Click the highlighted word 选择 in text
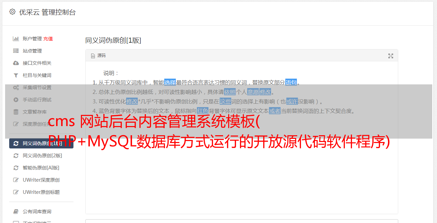Viewport: 437px width, 223px height. [x=170, y=82]
